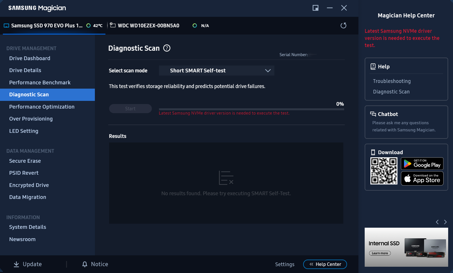The width and height of the screenshot is (453, 273).
Task: Get the app on Google Play
Action: click(422, 164)
